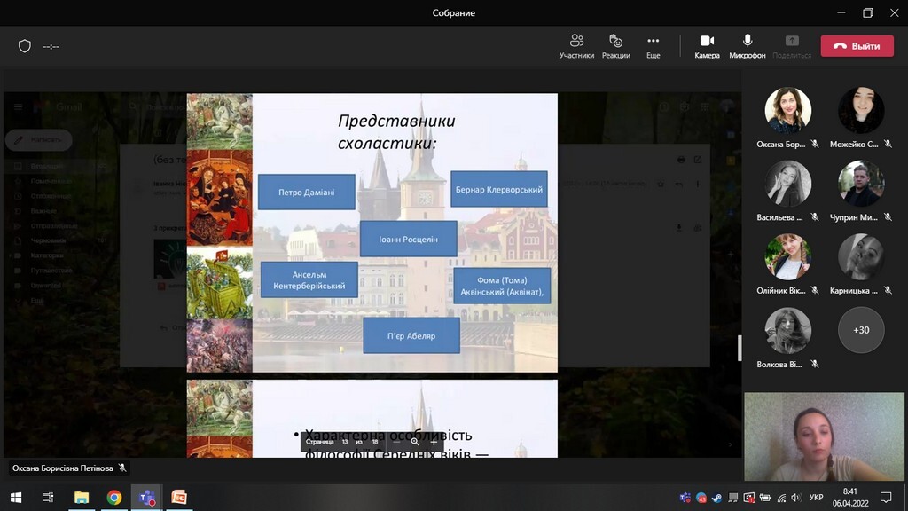The width and height of the screenshot is (908, 511).
Task: Zoom in the shared slide with plus
Action: (x=434, y=441)
